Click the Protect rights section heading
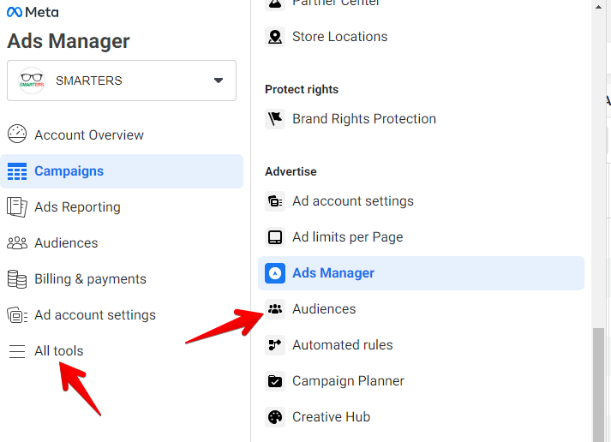 coord(302,90)
